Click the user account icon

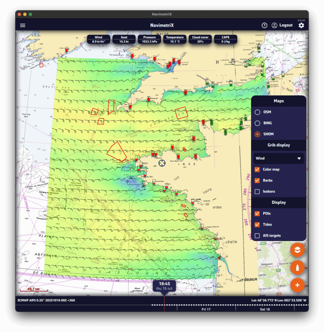[x=274, y=25]
